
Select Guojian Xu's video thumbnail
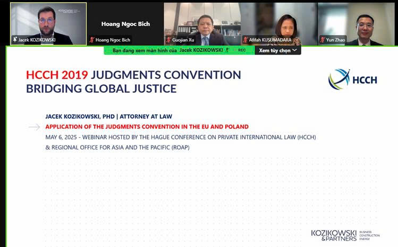202,24
